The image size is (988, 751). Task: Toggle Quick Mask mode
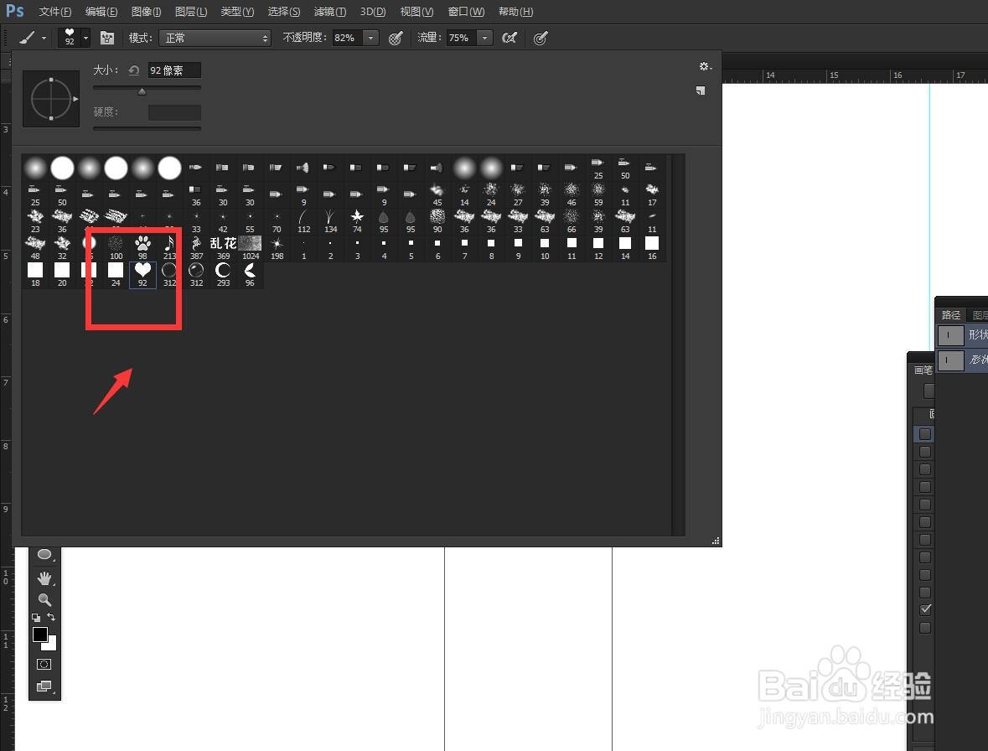coord(44,664)
